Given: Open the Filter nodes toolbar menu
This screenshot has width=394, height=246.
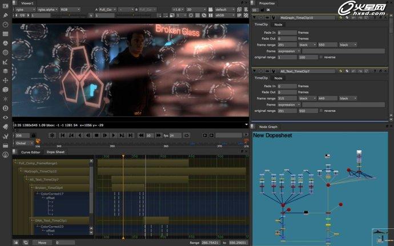Looking at the screenshot, I should (x=5, y=53).
